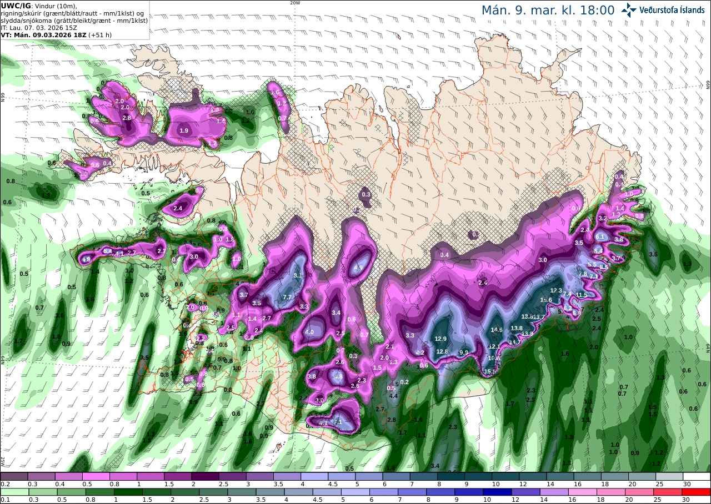Viewport: 711px width, 504px height.
Task: Select the UWC/IG Vindur (10m) title line
Action: coord(39,6)
